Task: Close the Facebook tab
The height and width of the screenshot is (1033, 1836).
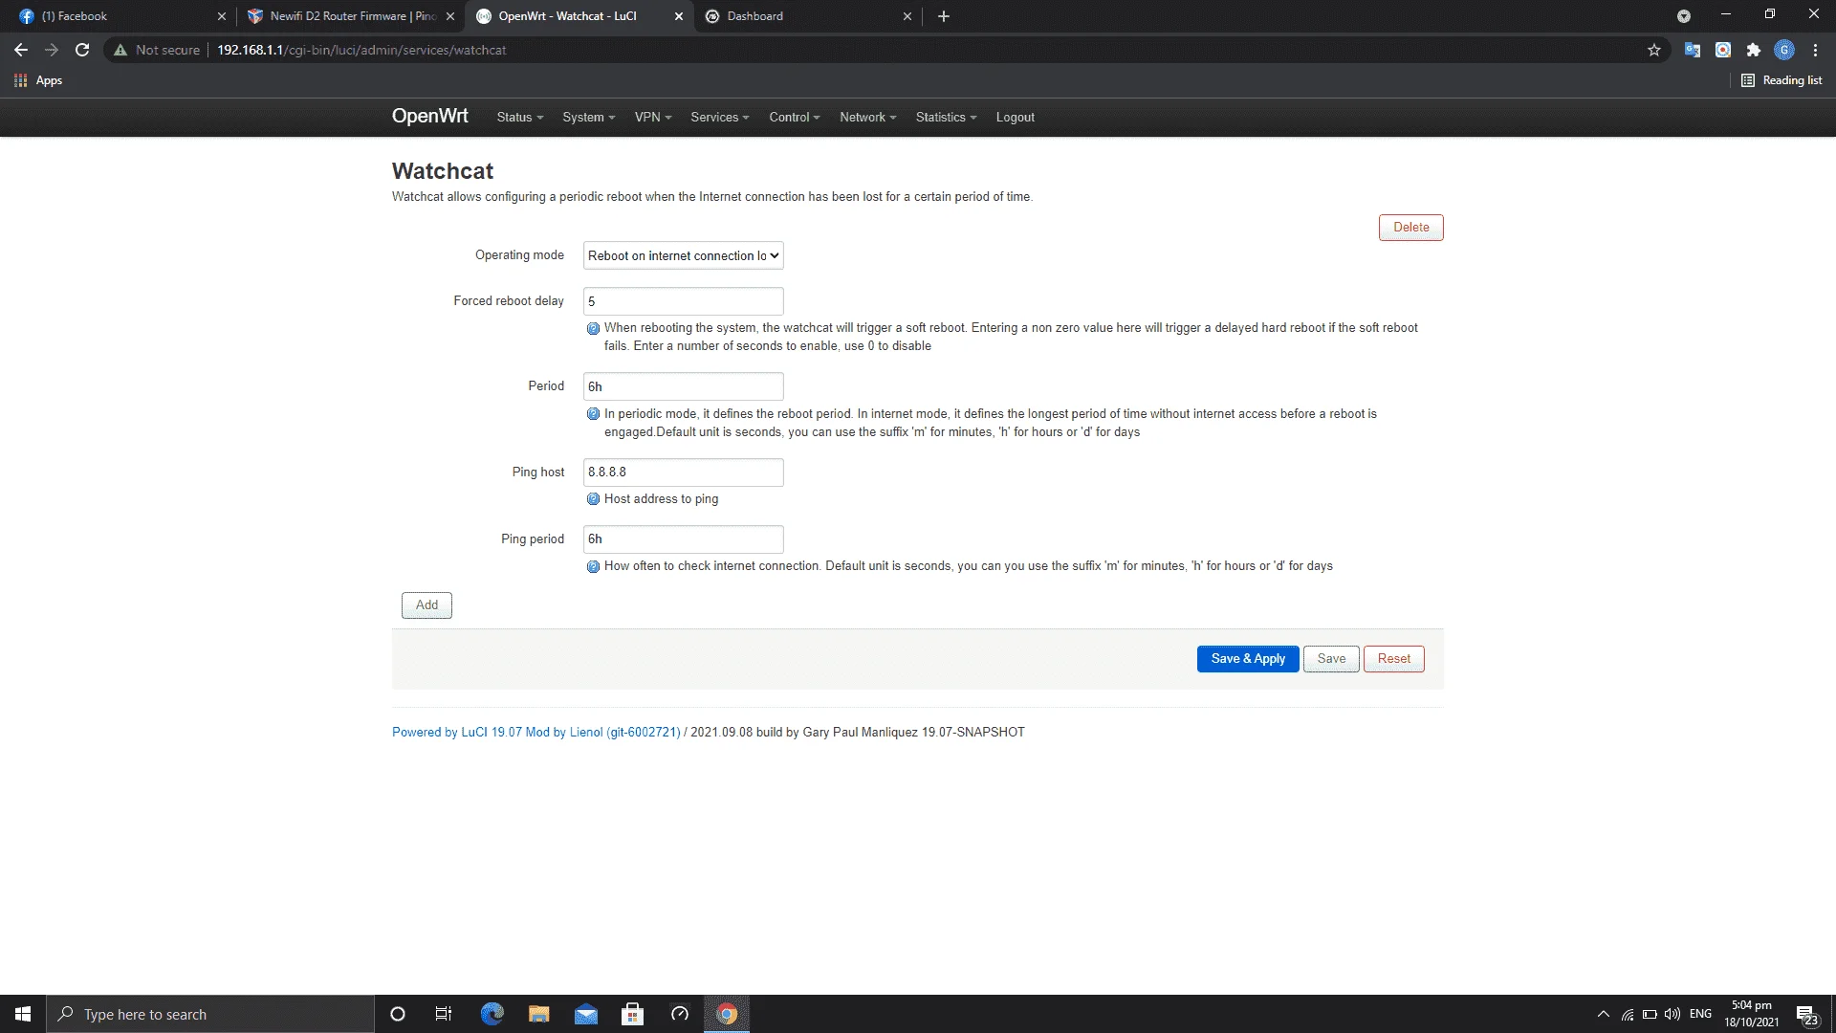Action: pyautogui.click(x=222, y=16)
